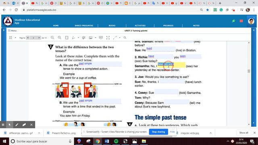Click browser zoom magnifier in address bar
The height and width of the screenshot is (145, 258).
[x=202, y=10]
